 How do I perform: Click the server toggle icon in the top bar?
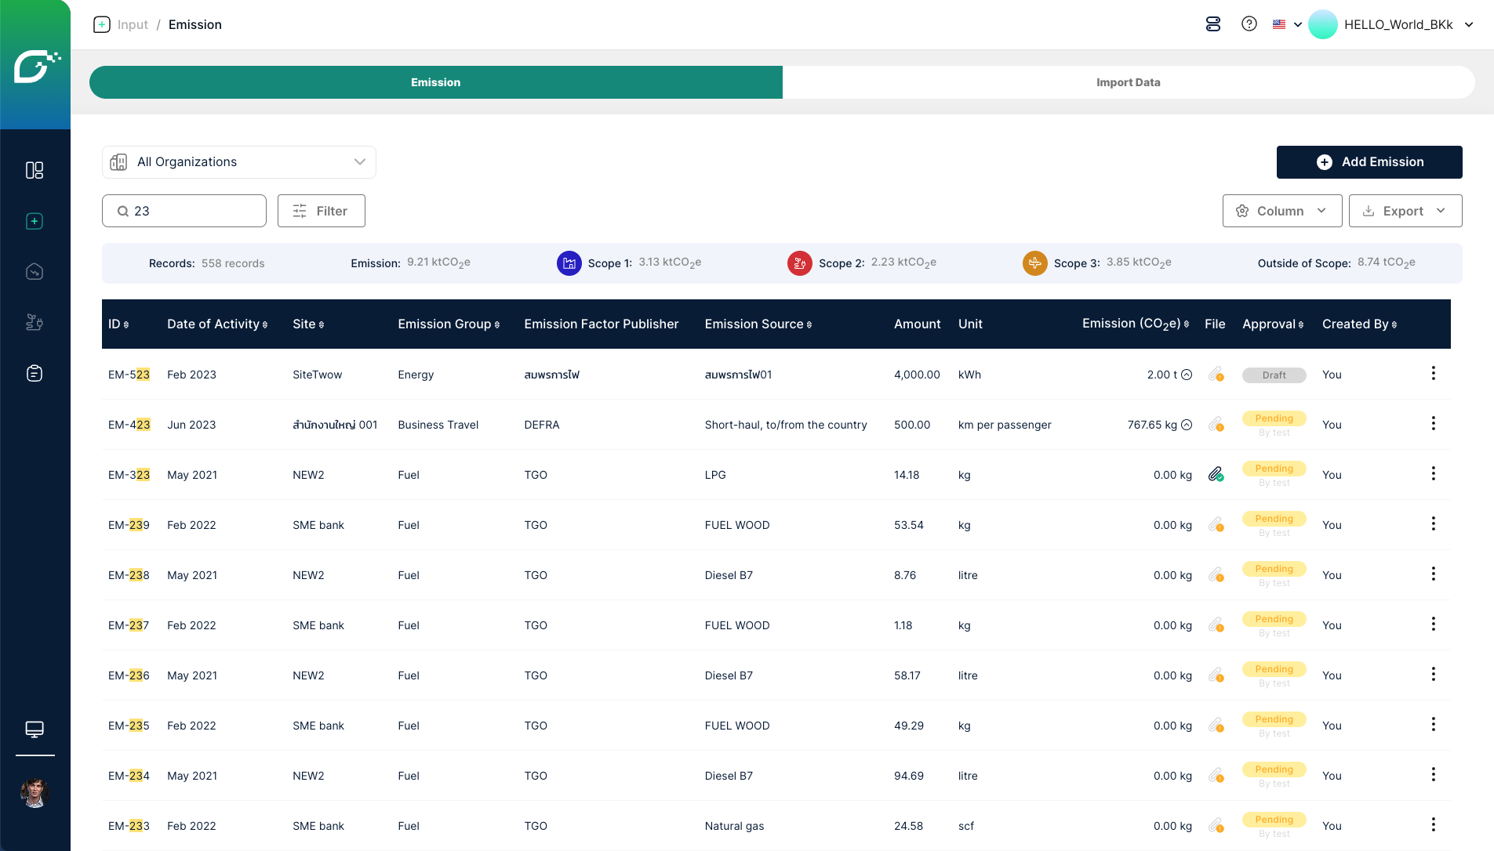coord(1213,24)
